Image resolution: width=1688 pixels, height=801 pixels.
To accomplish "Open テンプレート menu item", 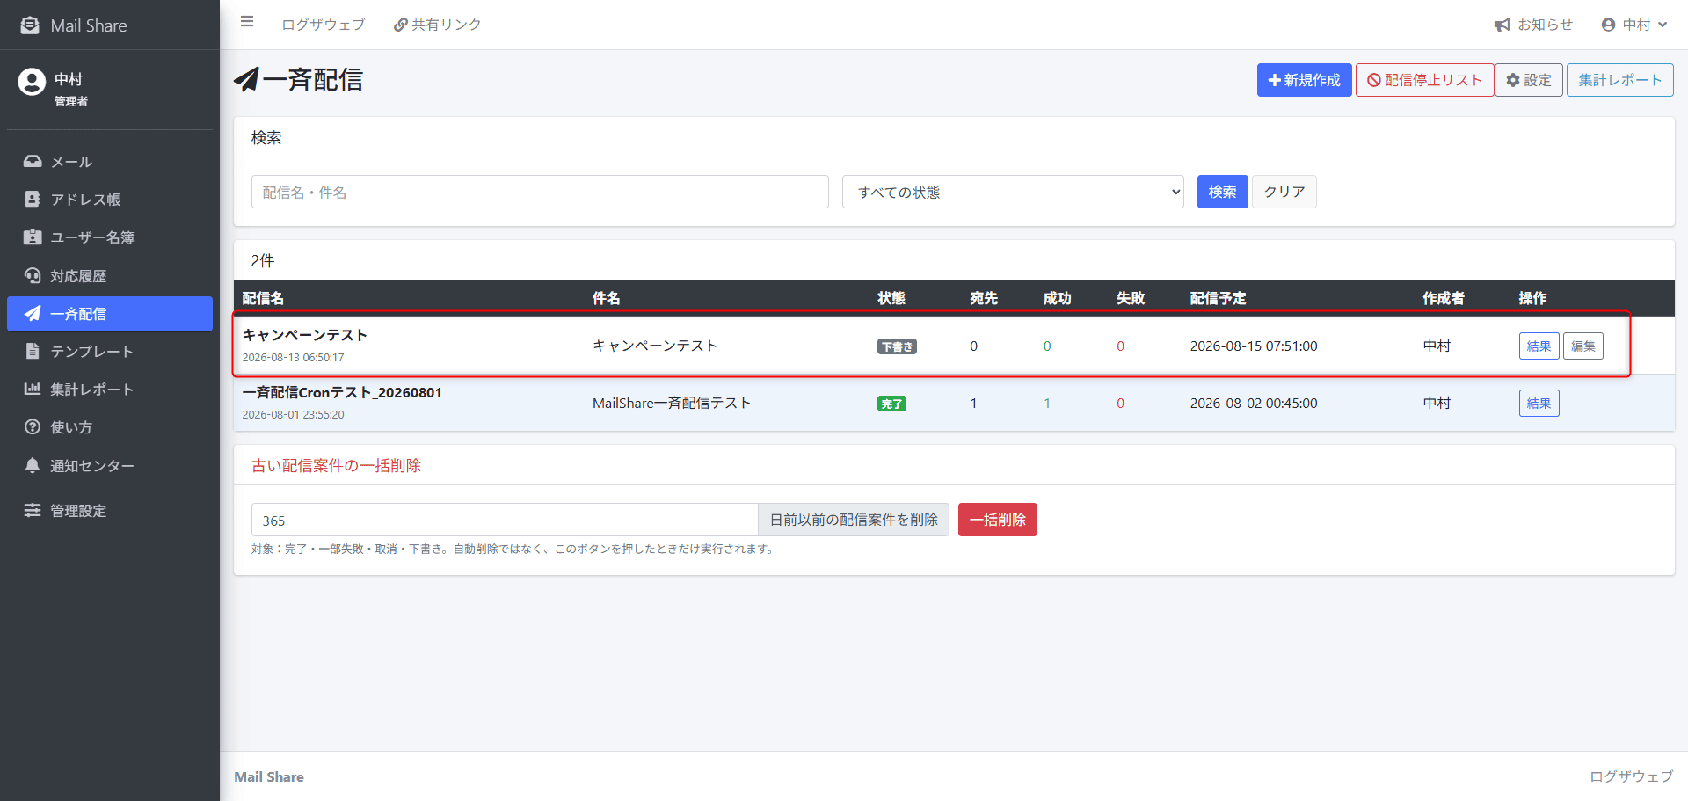I will 110,351.
